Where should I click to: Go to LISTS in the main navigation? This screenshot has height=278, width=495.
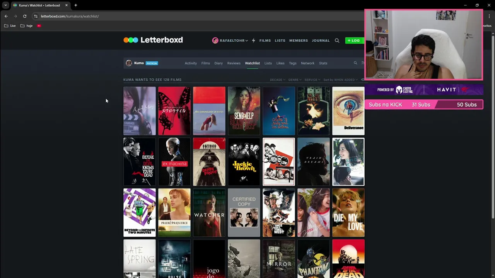point(280,41)
